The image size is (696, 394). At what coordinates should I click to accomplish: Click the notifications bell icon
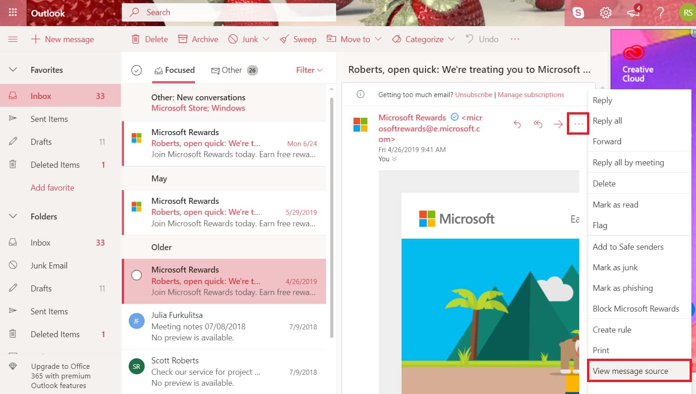[633, 14]
